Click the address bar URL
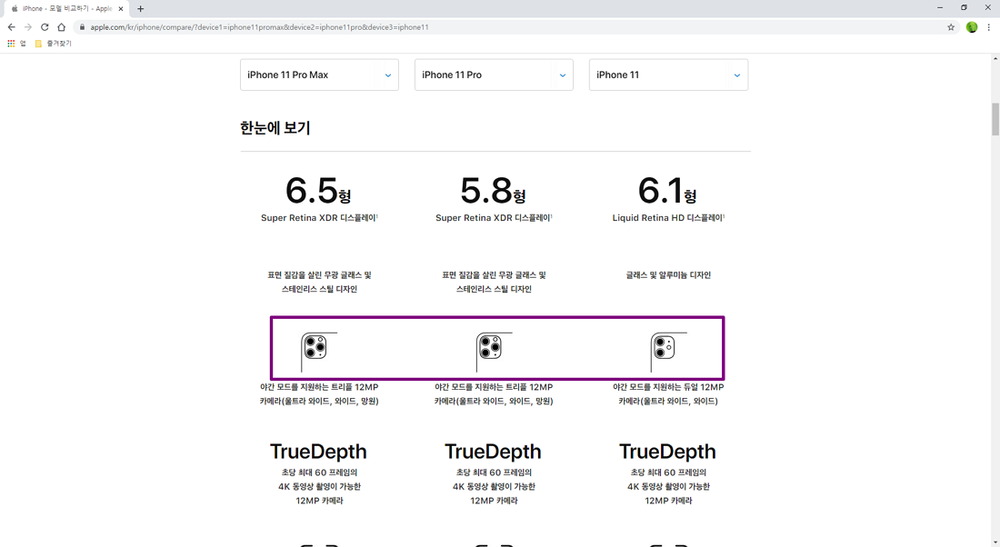This screenshot has width=1000, height=547. (259, 26)
